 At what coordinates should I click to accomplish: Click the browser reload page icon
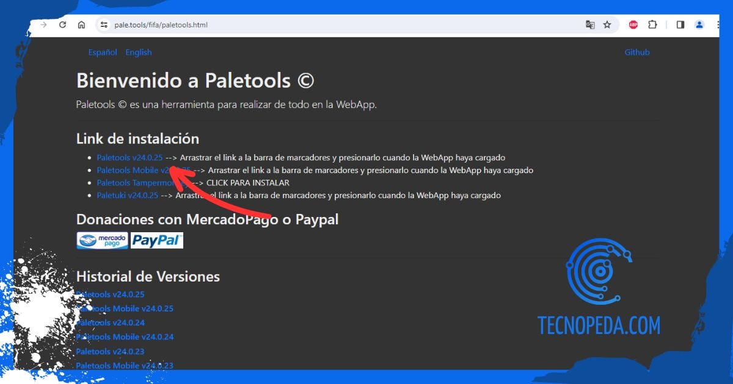pos(62,25)
